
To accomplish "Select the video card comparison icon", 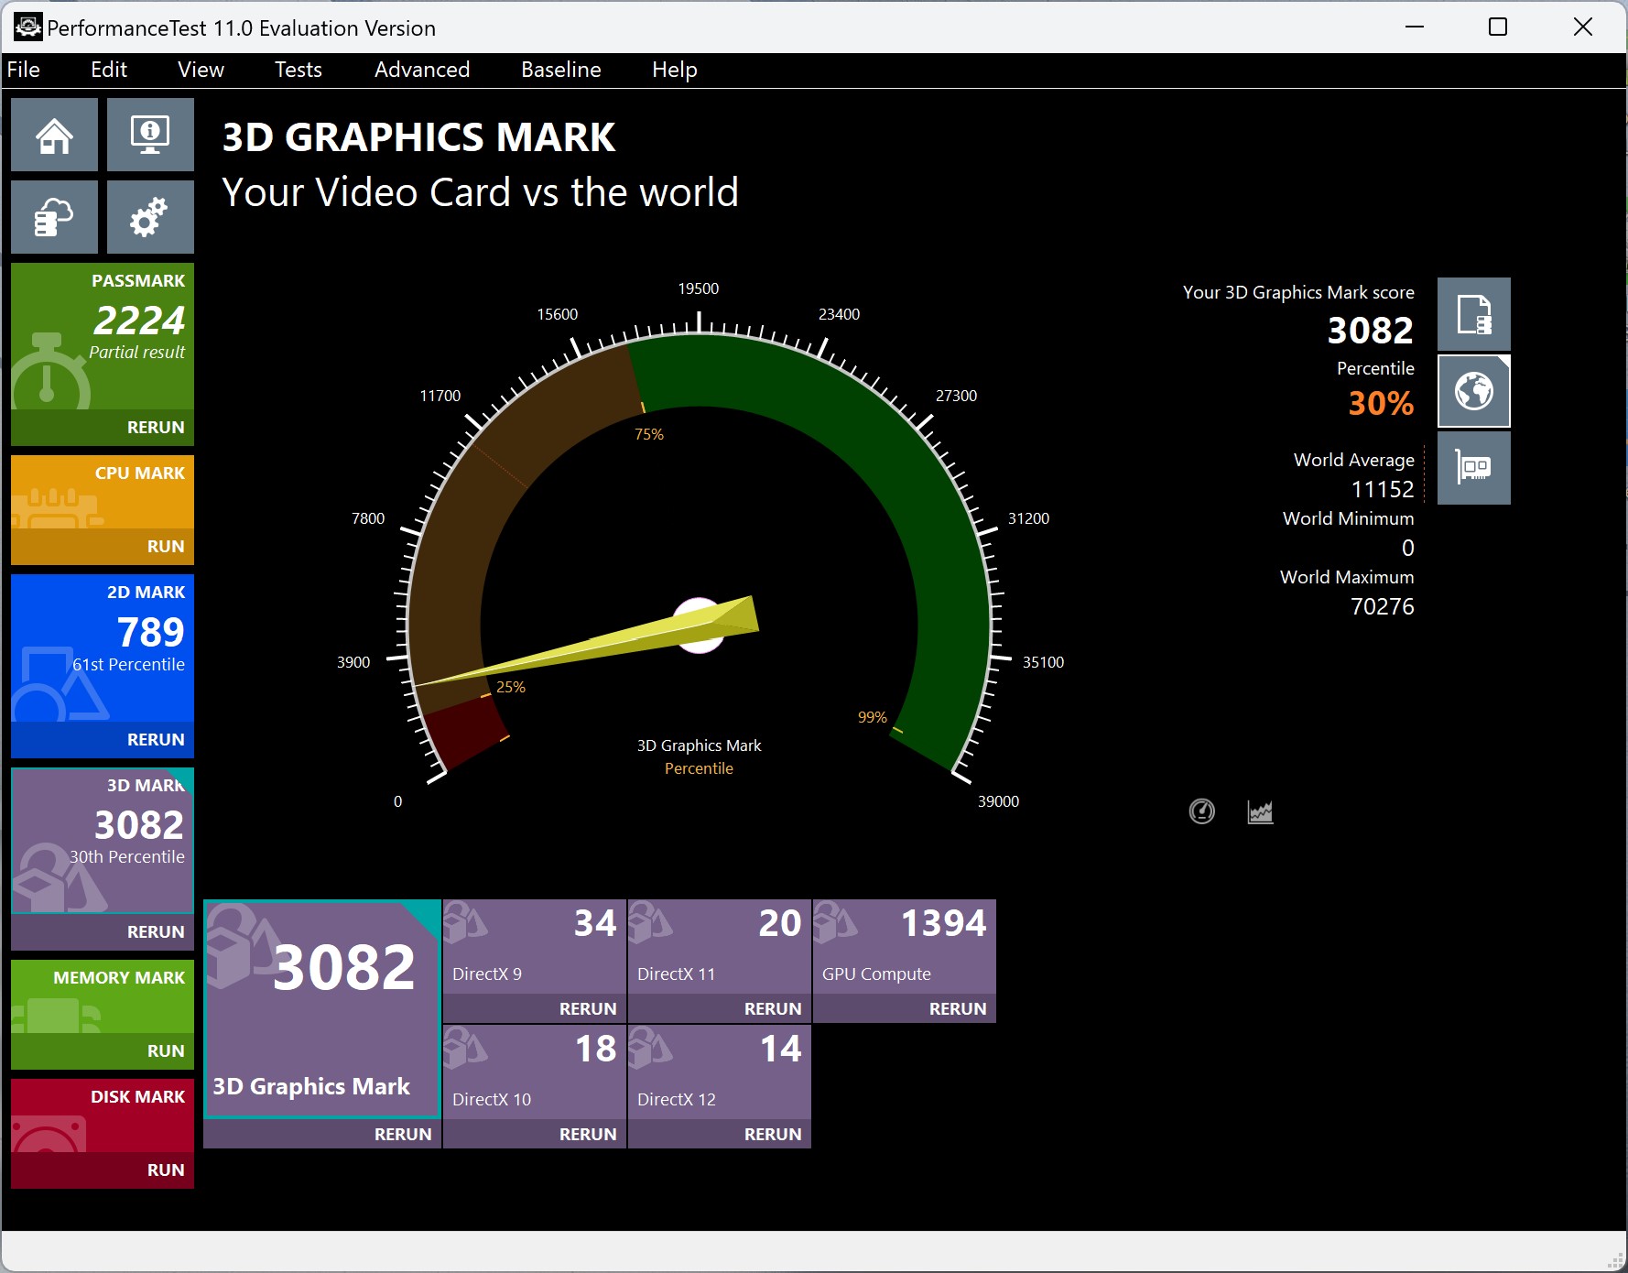I will pos(1473,468).
